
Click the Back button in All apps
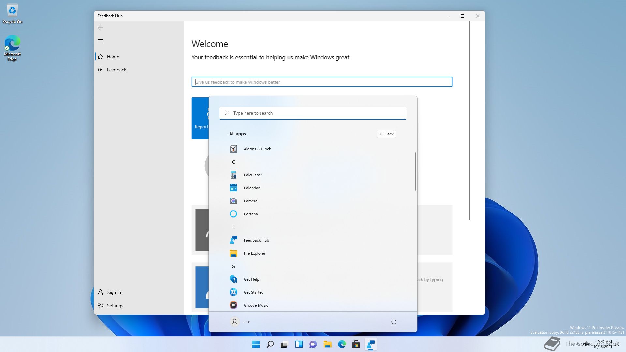click(x=386, y=134)
